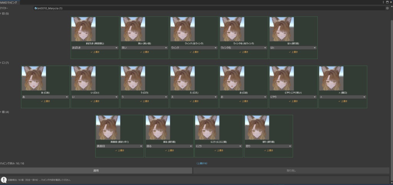The width and height of the screenshot is (393, 185).
Task: Click the にこり preview thumbnail
Action: click(x=208, y=128)
